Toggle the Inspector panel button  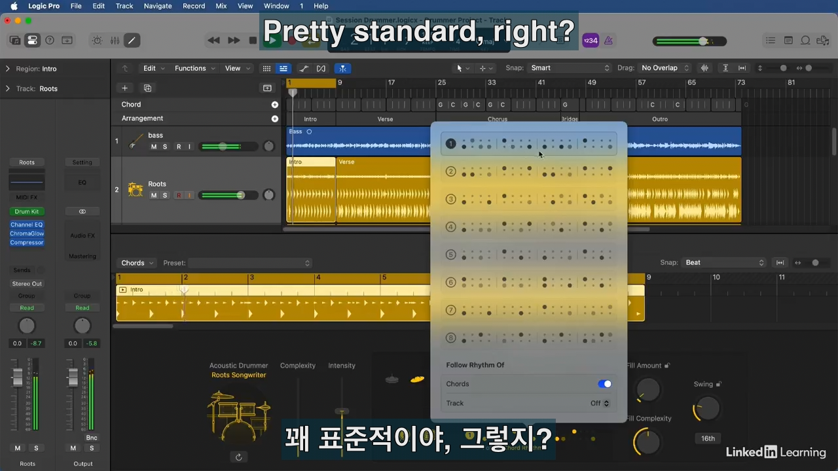click(x=32, y=41)
